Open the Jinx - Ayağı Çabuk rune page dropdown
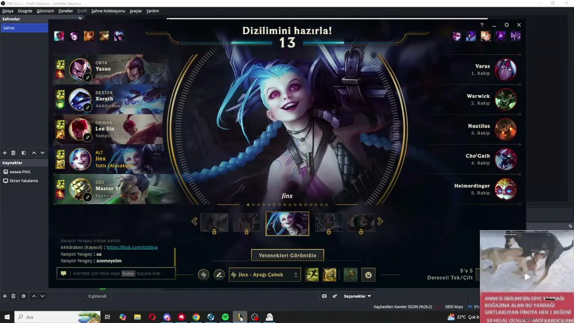The width and height of the screenshot is (574, 323). pyautogui.click(x=265, y=275)
